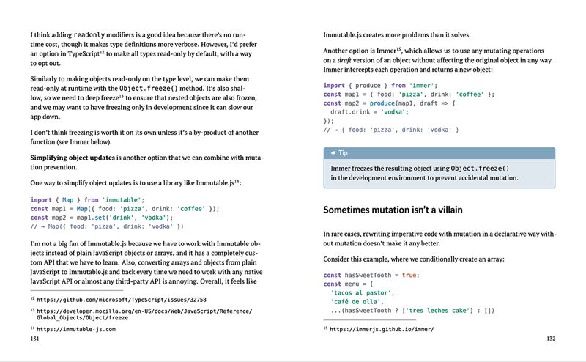Screen dimensions: 586x362
Task: Click the 'produce' function call in Immer code
Action: click(382, 103)
